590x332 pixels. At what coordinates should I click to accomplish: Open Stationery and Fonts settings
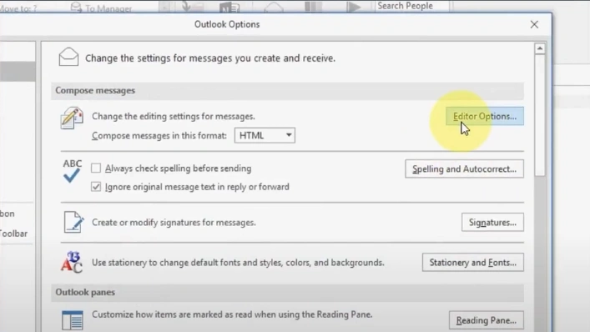473,263
